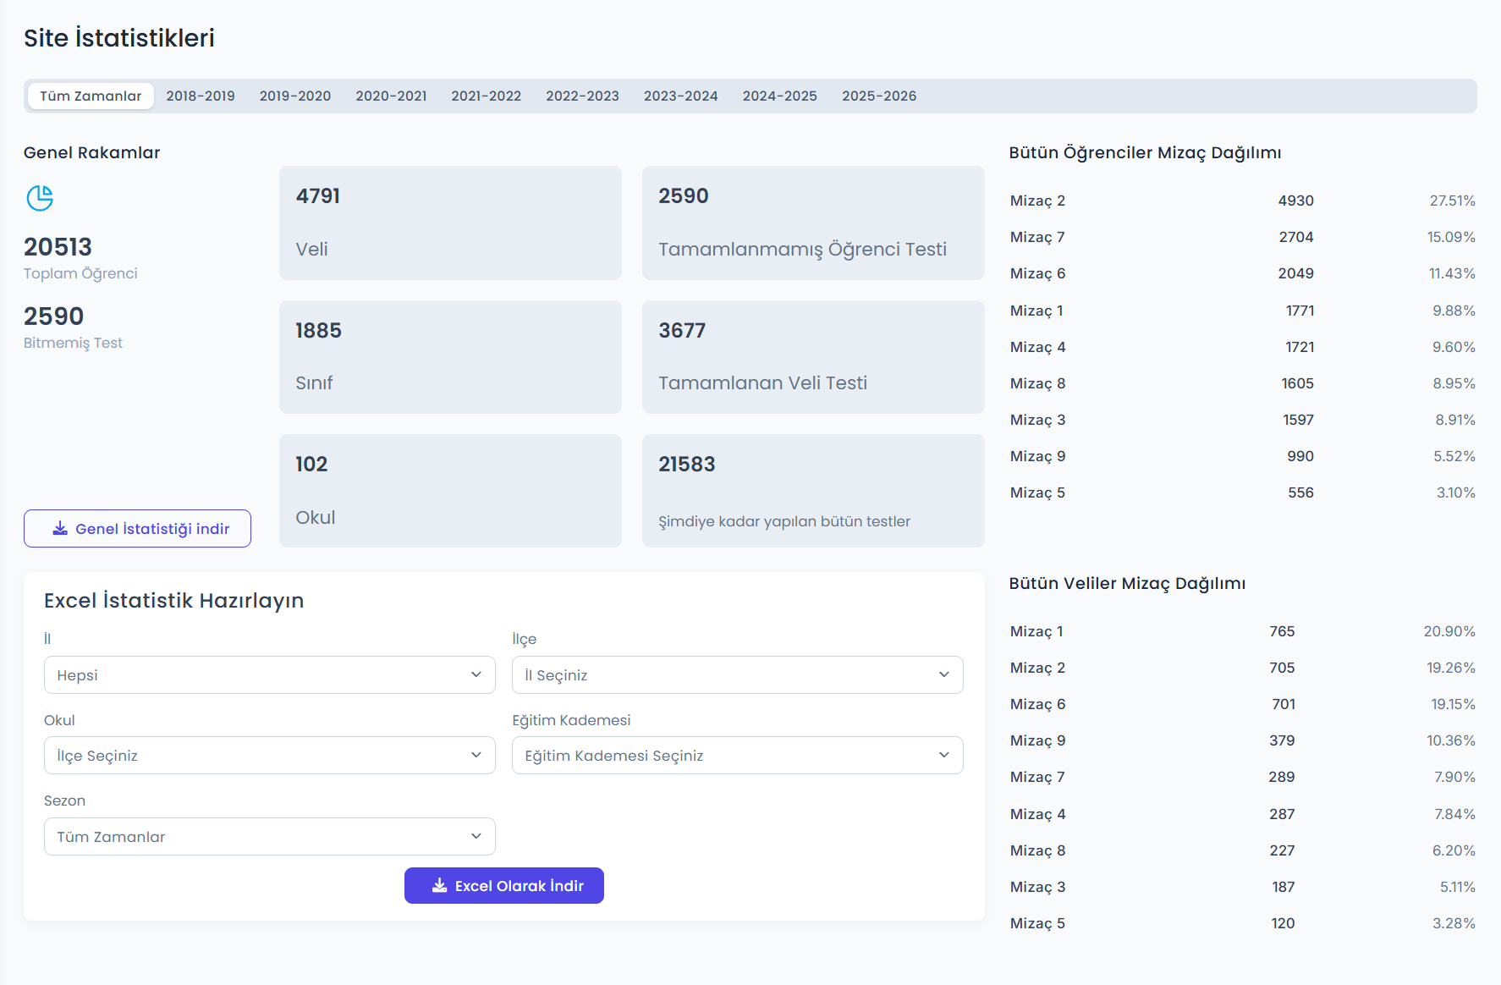Click the Excel Olarak İndir button

click(x=504, y=885)
